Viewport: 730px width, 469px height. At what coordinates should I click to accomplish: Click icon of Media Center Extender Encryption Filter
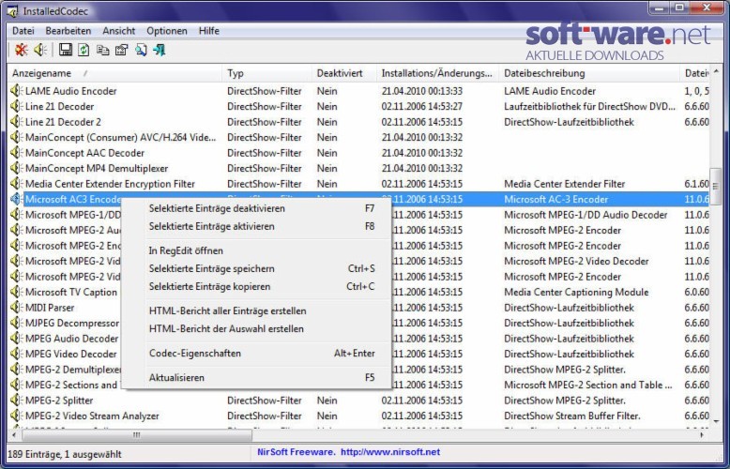tap(16, 184)
